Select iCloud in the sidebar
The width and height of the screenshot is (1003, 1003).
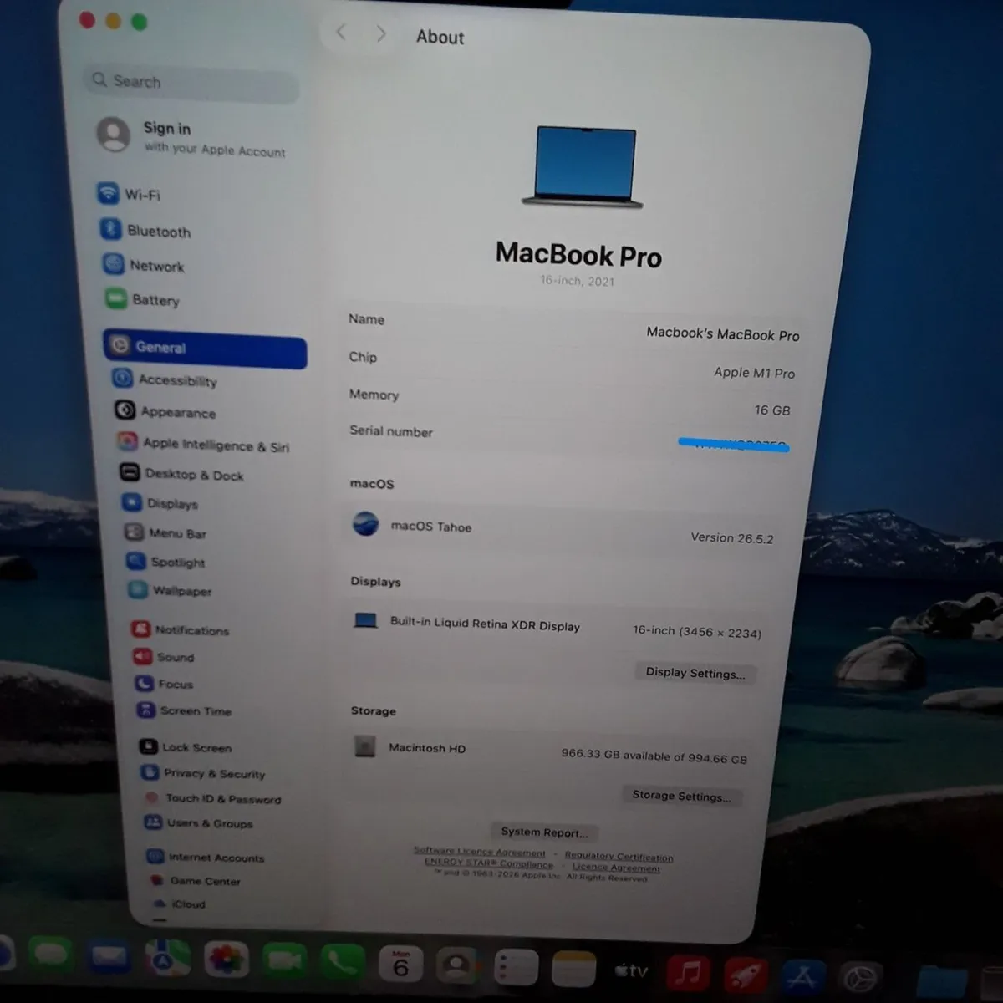(x=179, y=904)
